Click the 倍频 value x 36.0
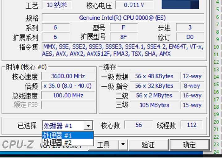Screen dimensions: 222x159 point(68,86)
